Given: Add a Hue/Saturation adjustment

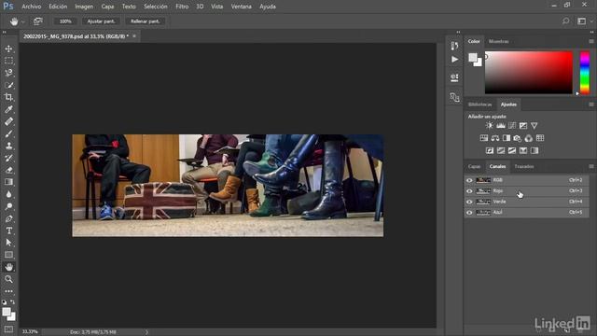Looking at the screenshot, I should (x=484, y=138).
